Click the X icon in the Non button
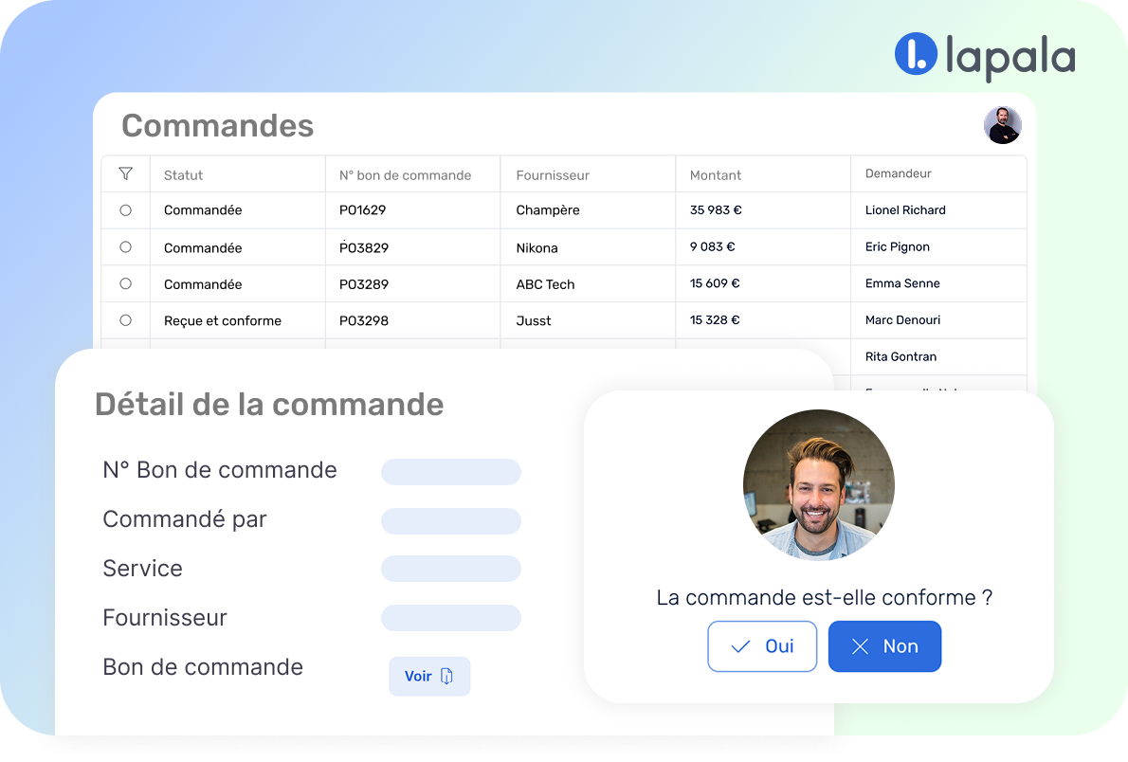 (x=861, y=645)
